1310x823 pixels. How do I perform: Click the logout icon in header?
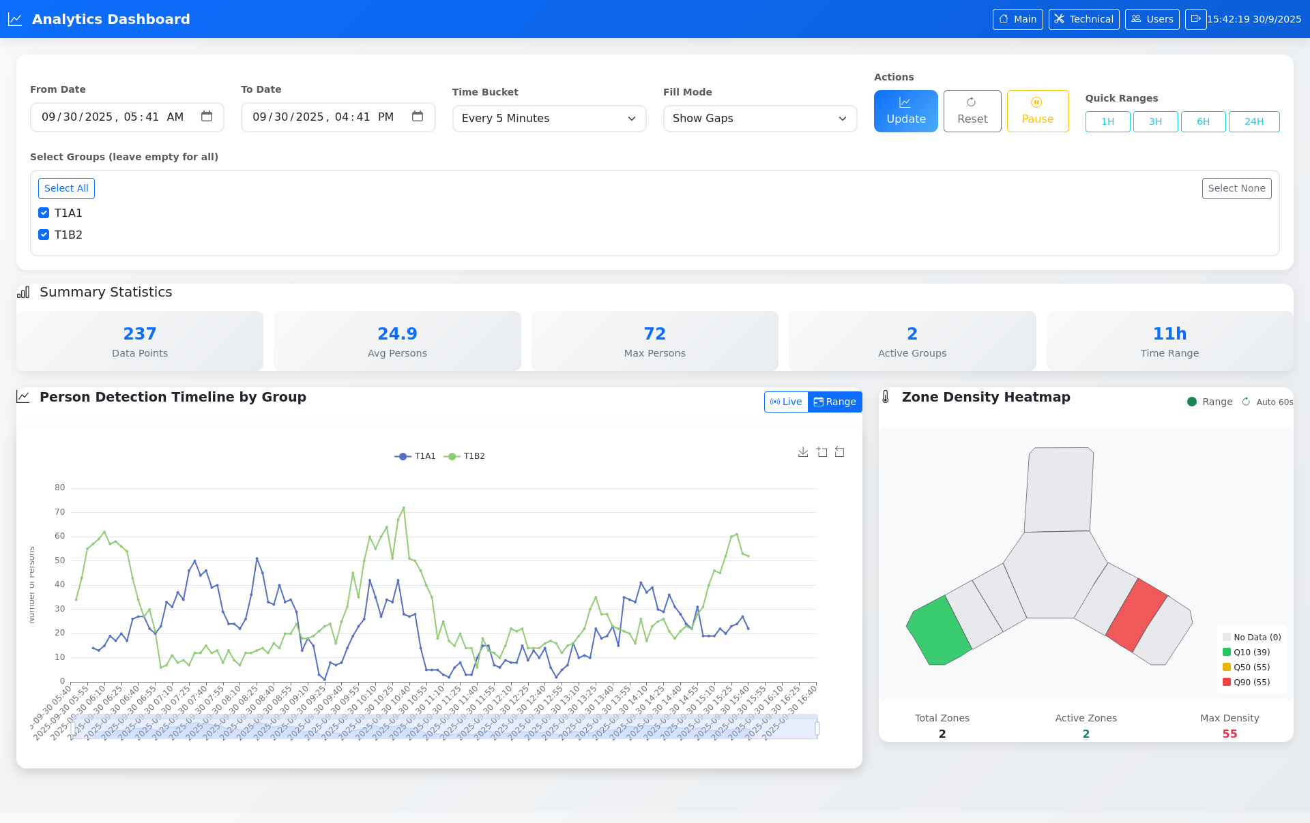(1195, 19)
